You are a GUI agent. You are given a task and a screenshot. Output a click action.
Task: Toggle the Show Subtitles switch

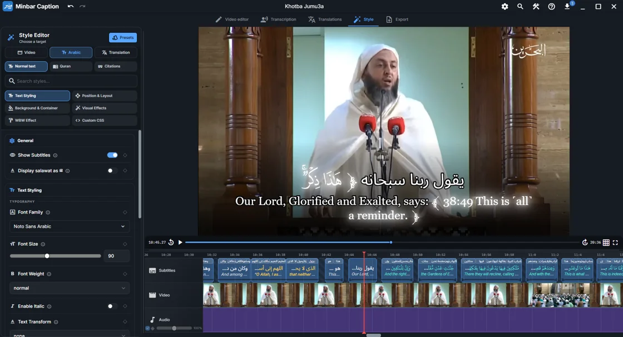pos(112,155)
